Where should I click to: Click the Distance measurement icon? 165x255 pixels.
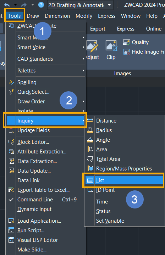[90, 120]
